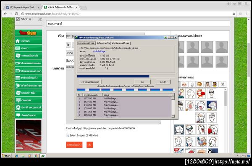This screenshot has width=252, height=166.
Task: Click the connection list scroll-up arrow
Action: [x=173, y=95]
